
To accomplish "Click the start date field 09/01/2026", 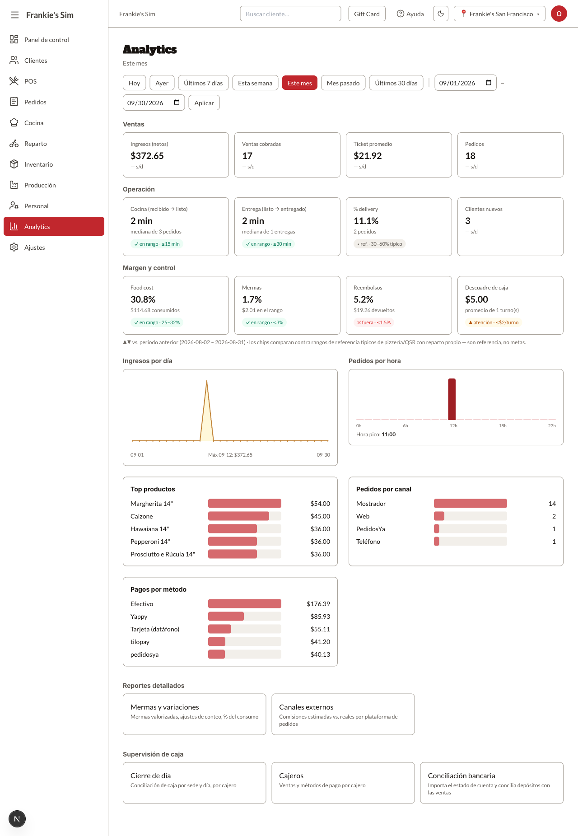I will (x=466, y=83).
